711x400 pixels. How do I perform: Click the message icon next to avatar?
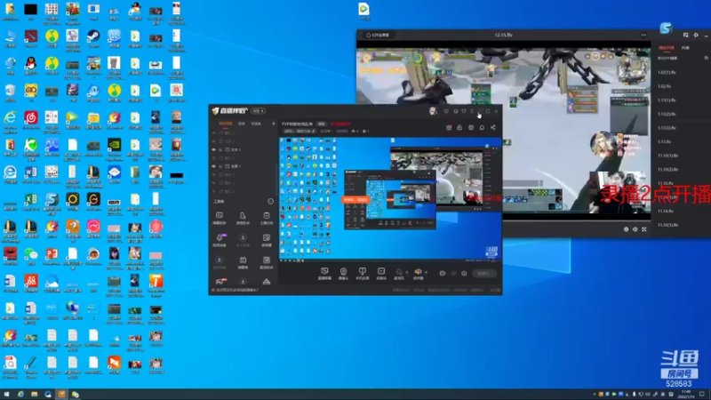point(446,111)
